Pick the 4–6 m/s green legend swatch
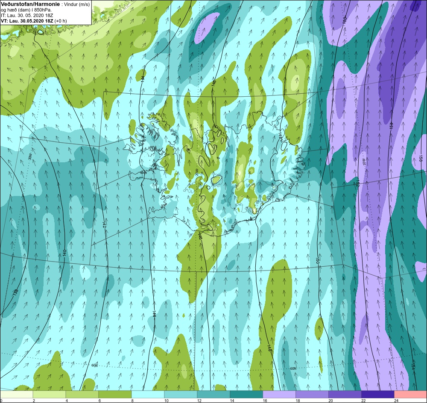 coord(82,394)
